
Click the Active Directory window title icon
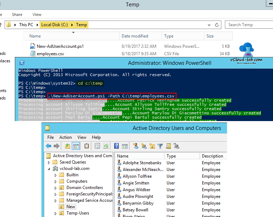coord(47,128)
